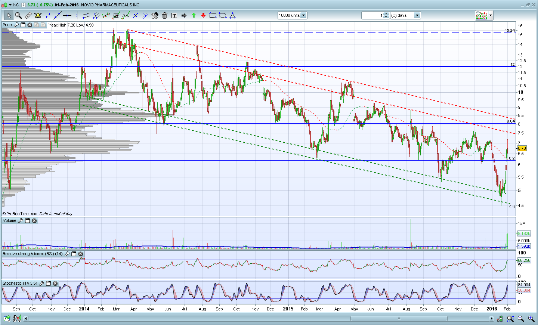Click the Volume panel label
The width and height of the screenshot is (538, 325).
(10, 221)
